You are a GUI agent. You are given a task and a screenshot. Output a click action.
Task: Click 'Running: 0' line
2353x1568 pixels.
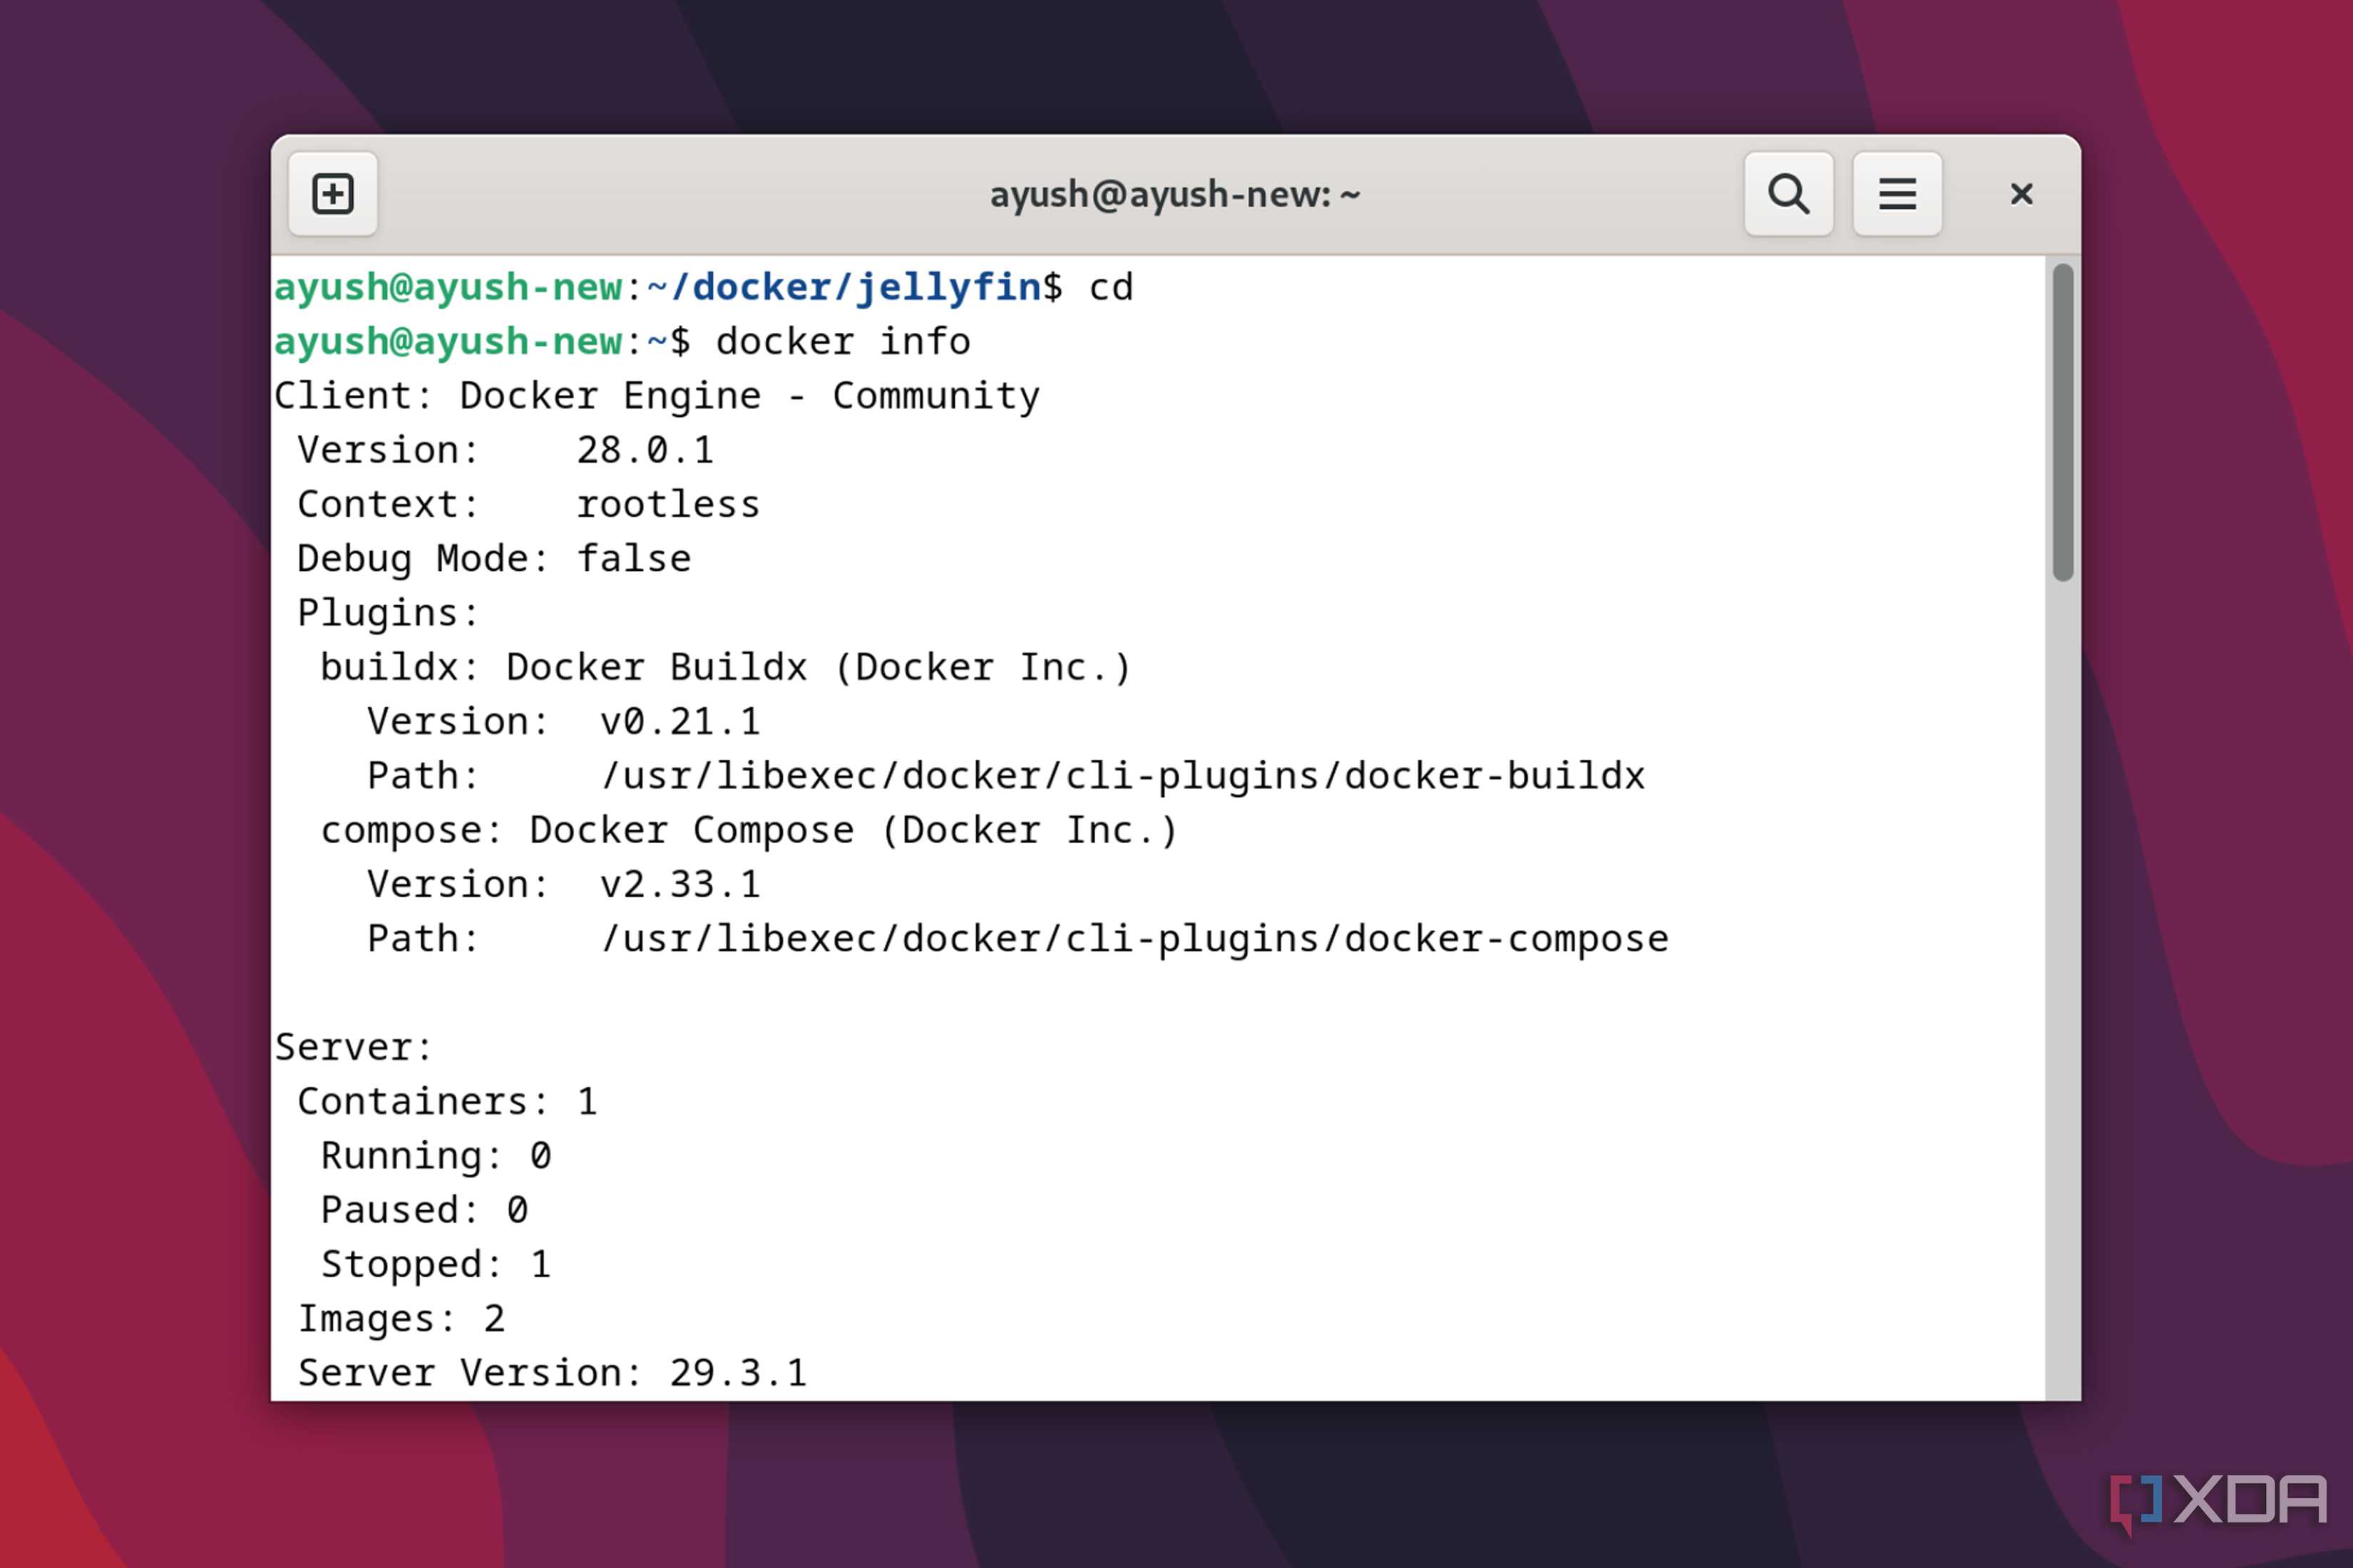[x=436, y=1157]
